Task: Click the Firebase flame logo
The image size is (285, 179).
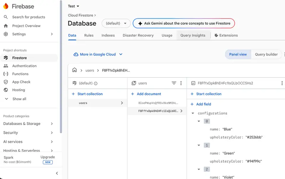Action: pyautogui.click(x=6, y=6)
